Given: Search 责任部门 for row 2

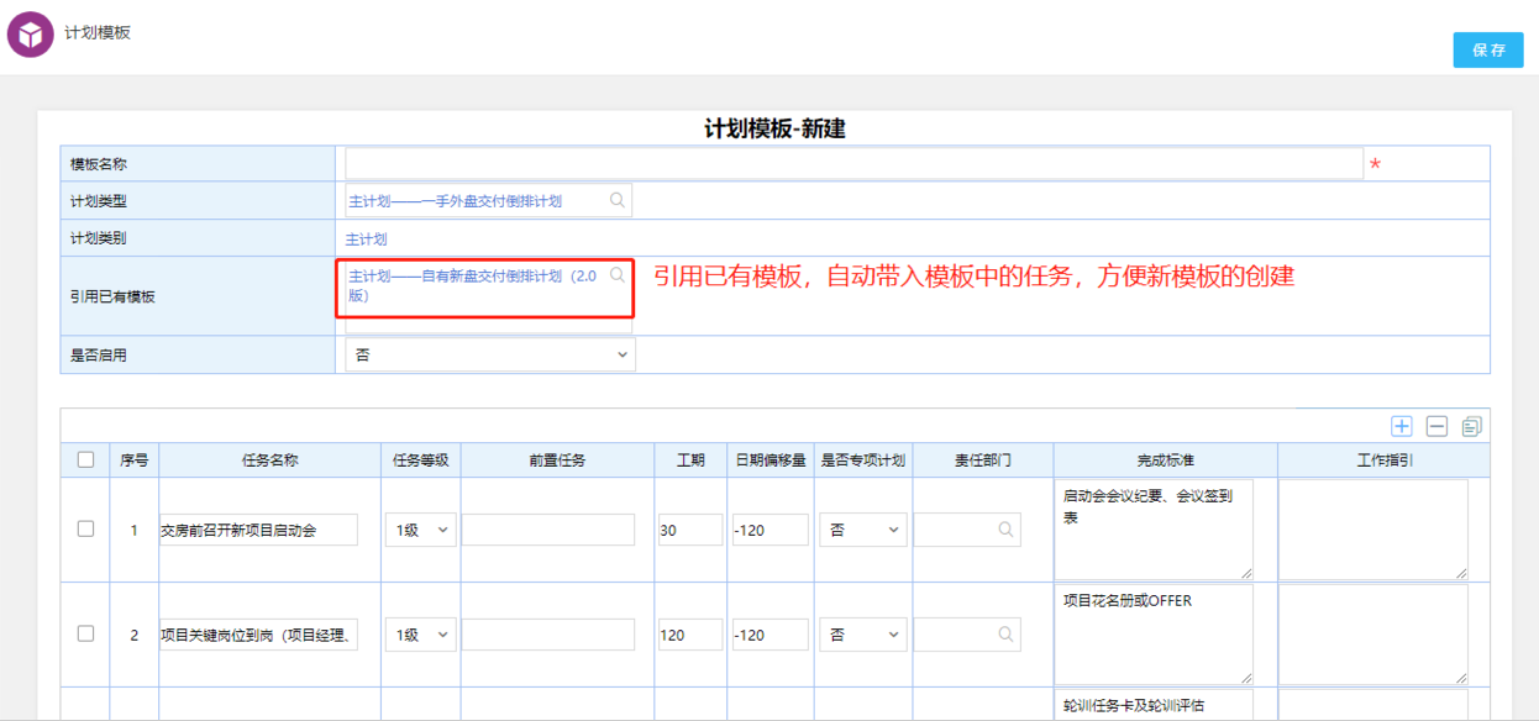Looking at the screenshot, I should point(1005,634).
